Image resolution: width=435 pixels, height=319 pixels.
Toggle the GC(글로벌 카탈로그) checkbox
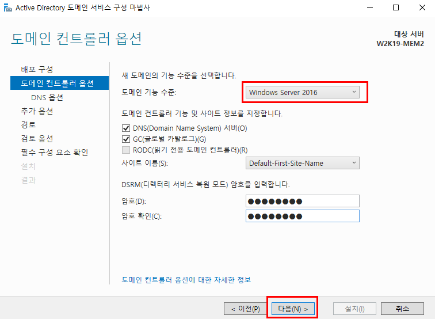coord(126,139)
